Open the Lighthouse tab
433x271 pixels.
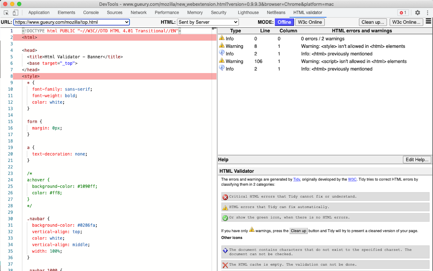pyautogui.click(x=248, y=12)
